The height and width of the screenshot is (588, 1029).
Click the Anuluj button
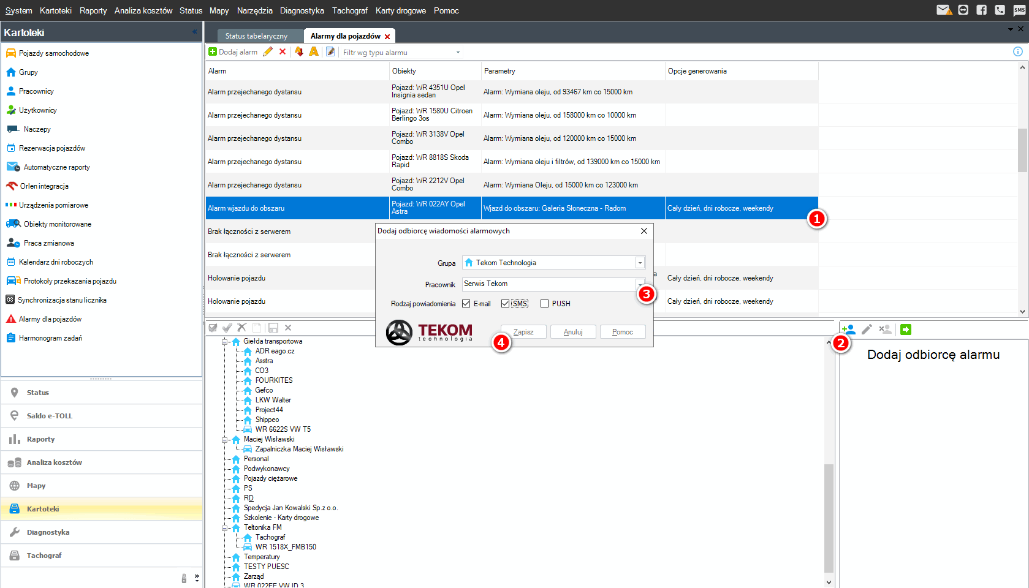point(573,332)
